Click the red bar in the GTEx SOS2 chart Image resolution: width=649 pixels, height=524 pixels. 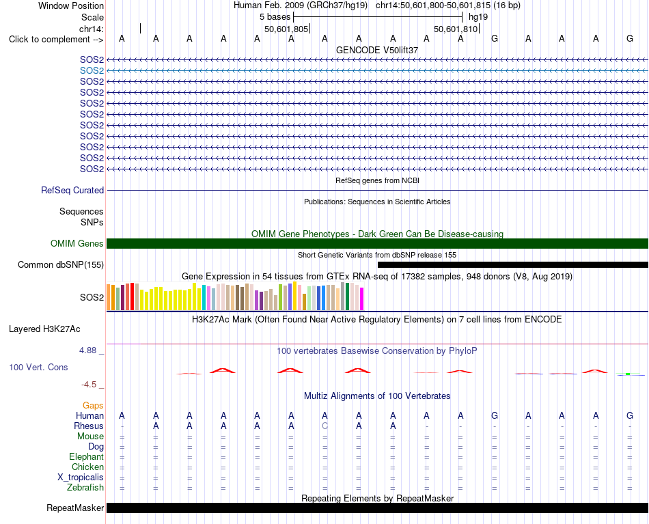coord(132,297)
